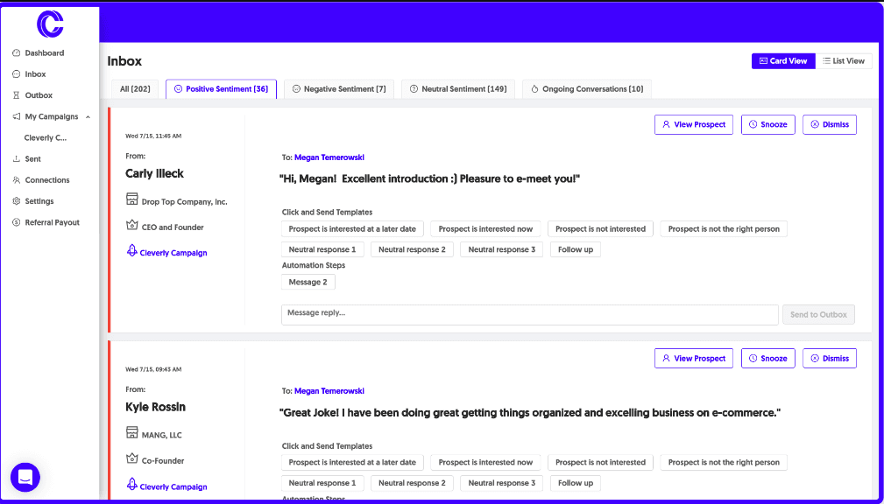This screenshot has height=504, width=884.
Task: Click the My Campaigns megaphone icon
Action: coord(16,116)
